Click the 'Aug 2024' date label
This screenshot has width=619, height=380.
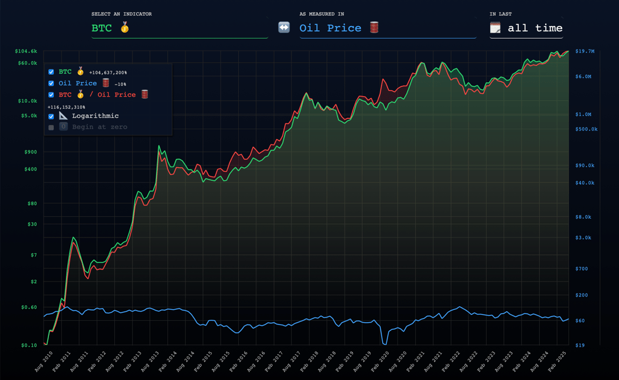tap(539, 361)
